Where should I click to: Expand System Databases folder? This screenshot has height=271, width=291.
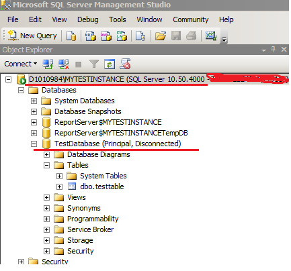34,101
